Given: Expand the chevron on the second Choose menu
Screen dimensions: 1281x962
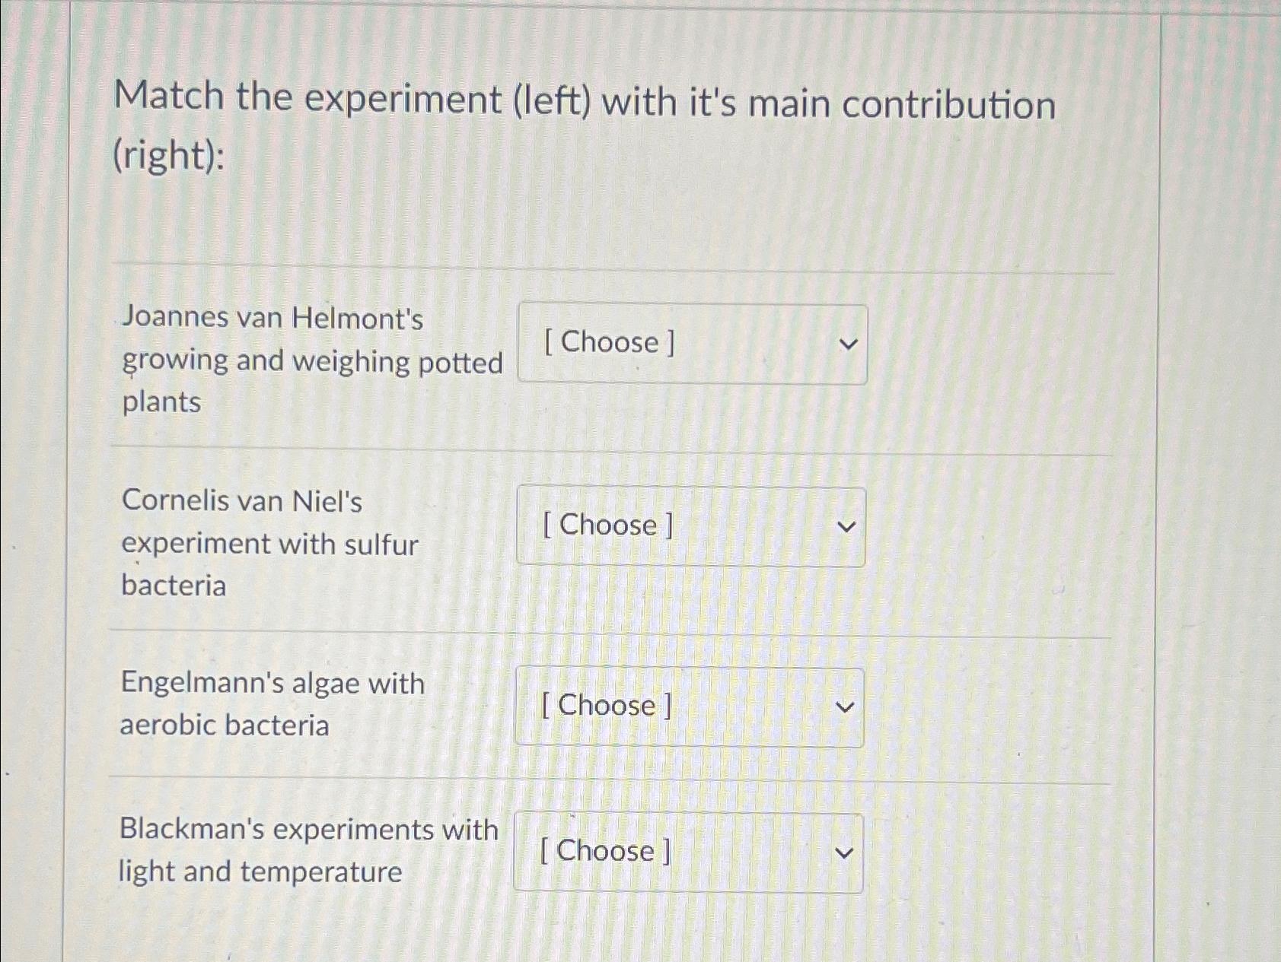Looking at the screenshot, I should 848,526.
